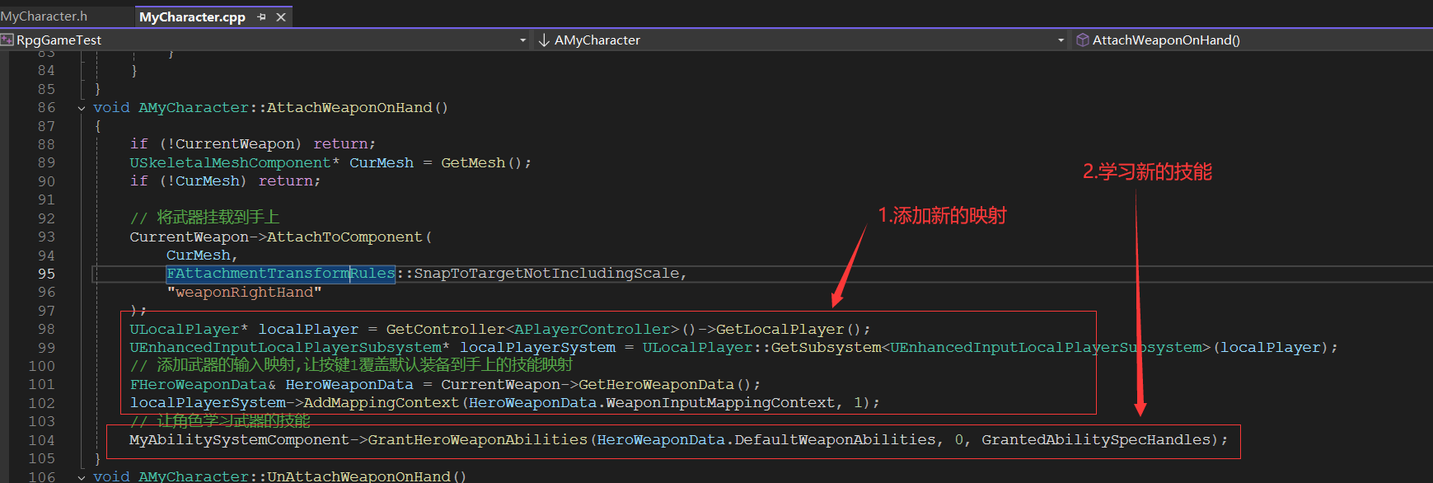Viewport: 1433px width, 483px height.
Task: Click the "weaponRightHand" string literal
Action: (x=244, y=293)
